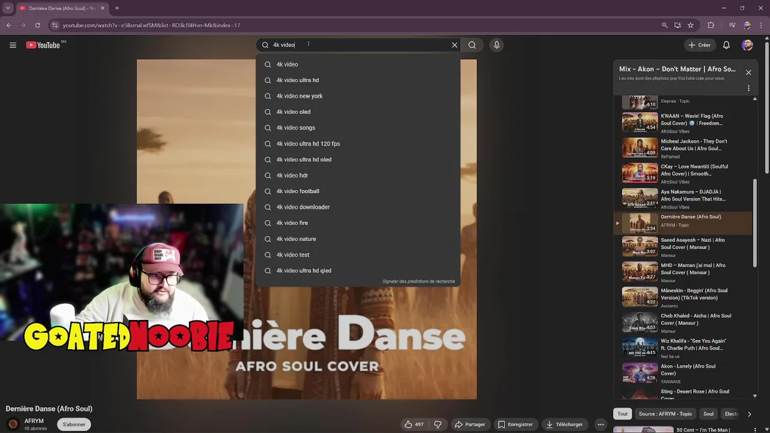Viewport: 770px width, 433px height.
Task: Choose suggestion "4k video football"
Action: pyautogui.click(x=358, y=191)
